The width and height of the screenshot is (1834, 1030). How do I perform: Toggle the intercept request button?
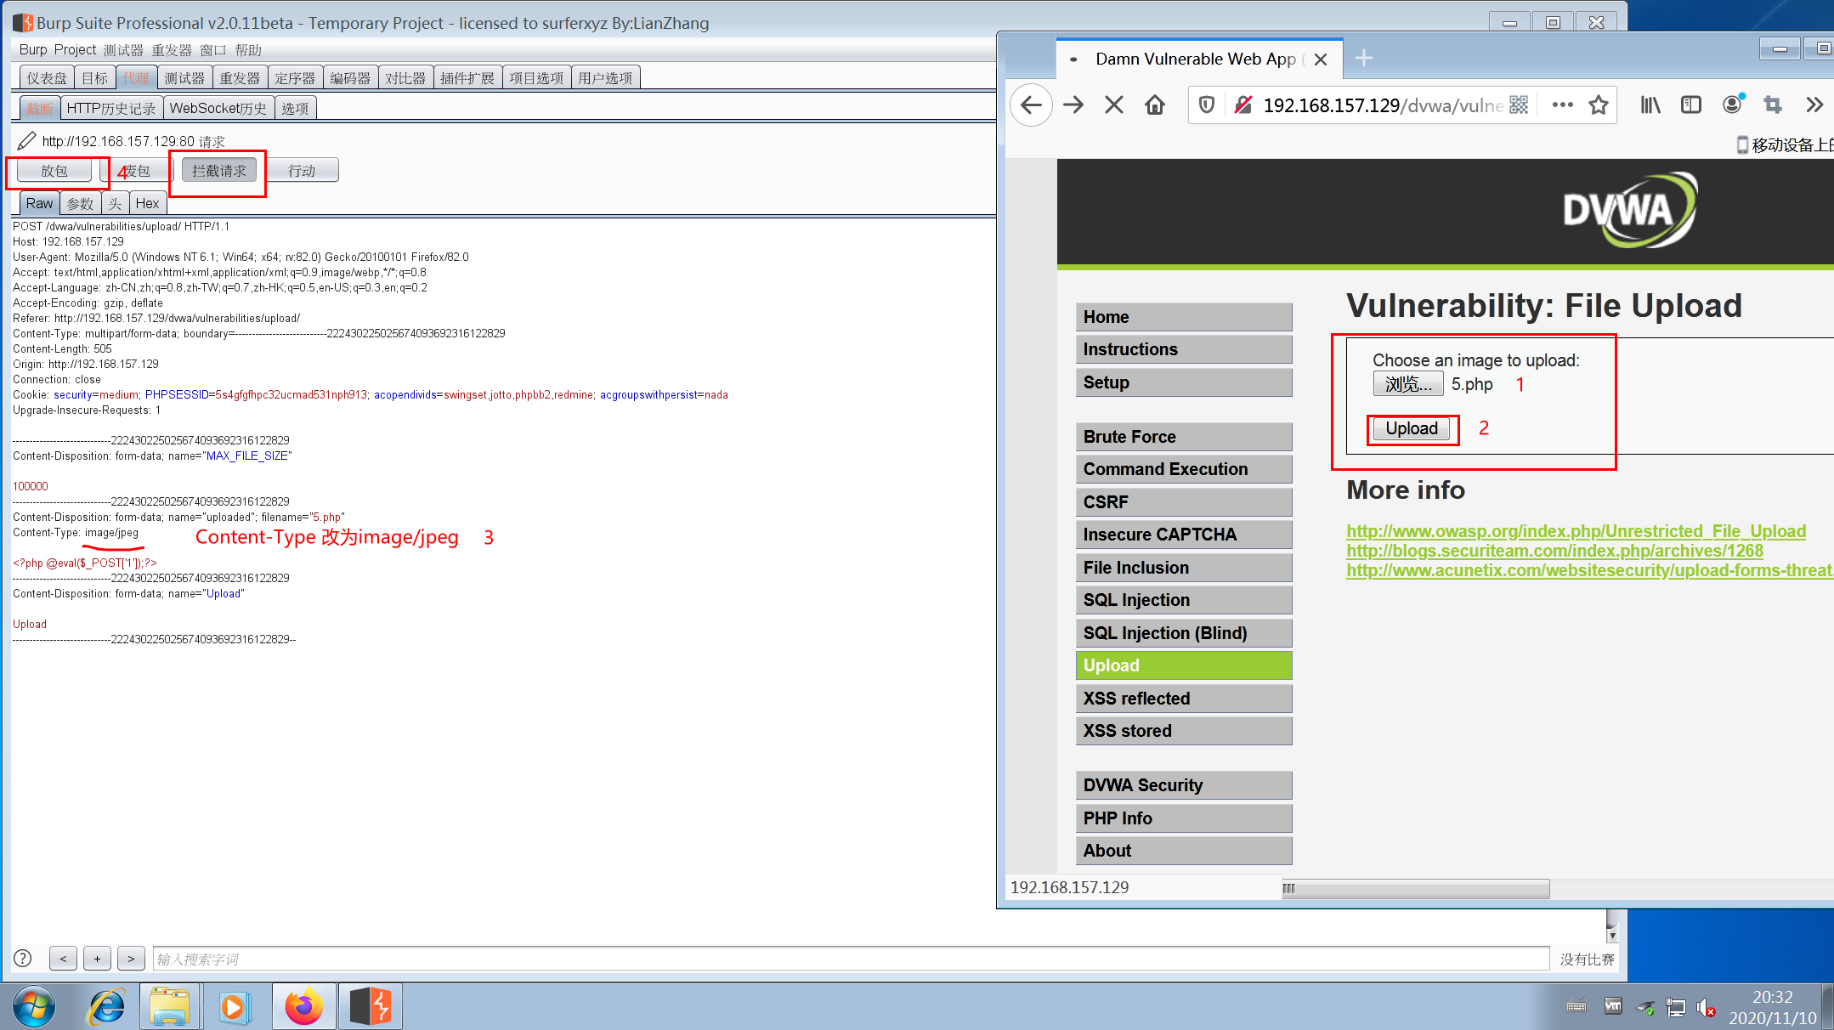(x=218, y=171)
